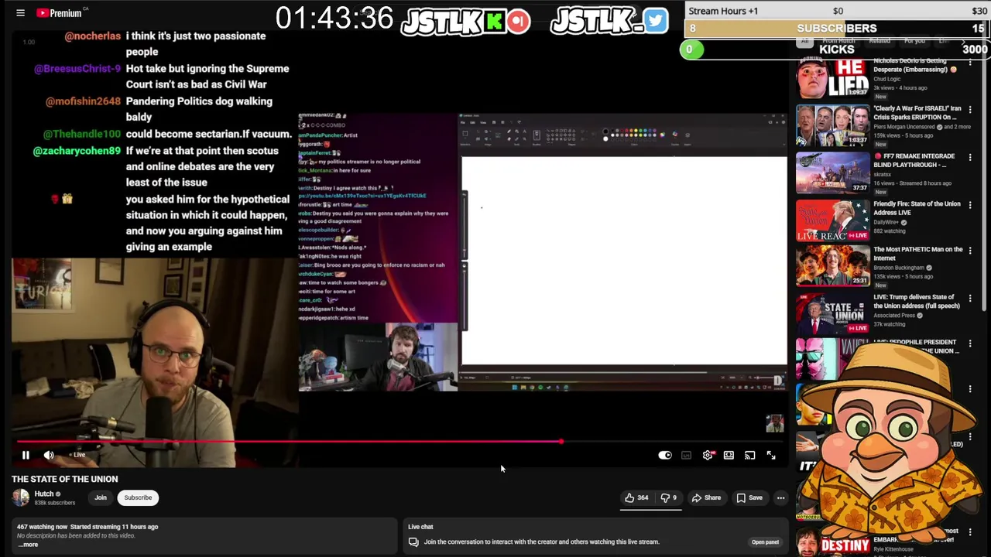Click the live chat message icon
This screenshot has height=557, width=991.
pyautogui.click(x=413, y=542)
